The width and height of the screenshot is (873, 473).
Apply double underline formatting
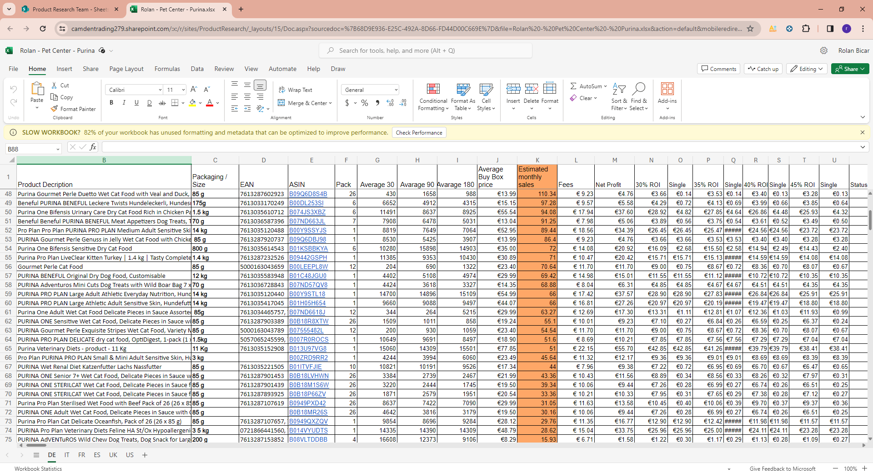(149, 103)
